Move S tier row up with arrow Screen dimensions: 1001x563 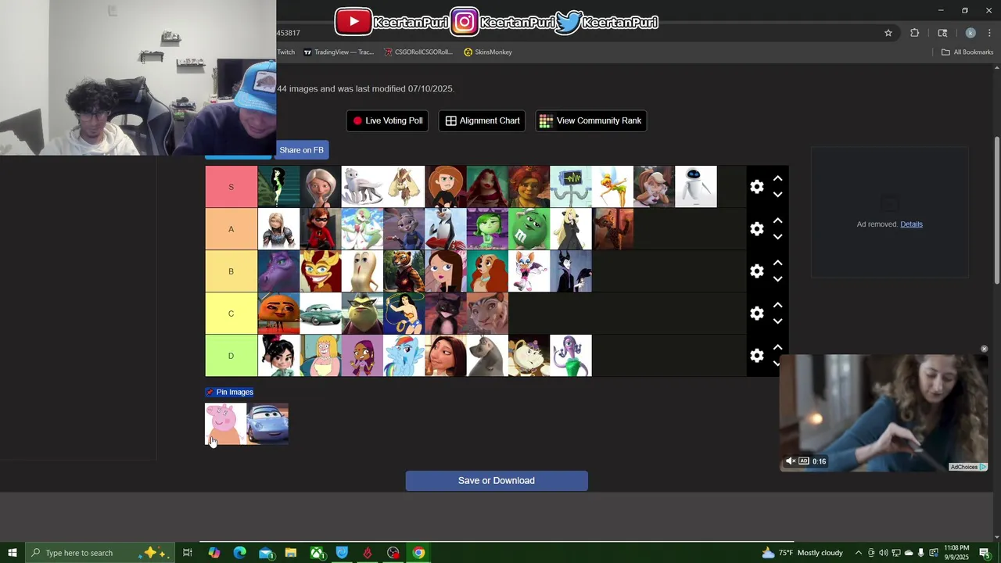coord(777,179)
